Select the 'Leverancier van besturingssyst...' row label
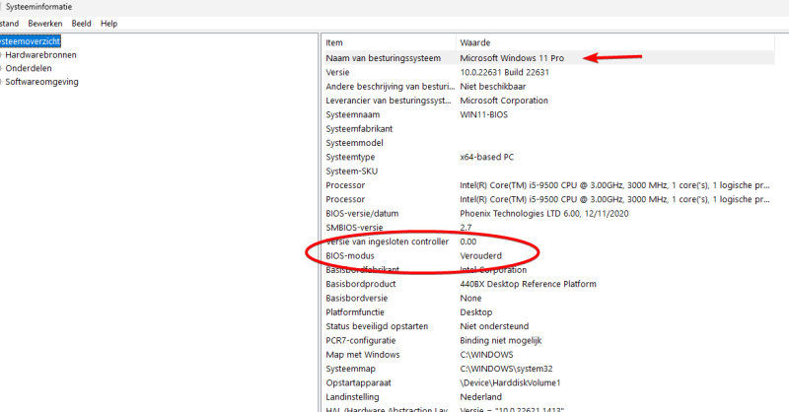The height and width of the screenshot is (412, 789). click(389, 101)
